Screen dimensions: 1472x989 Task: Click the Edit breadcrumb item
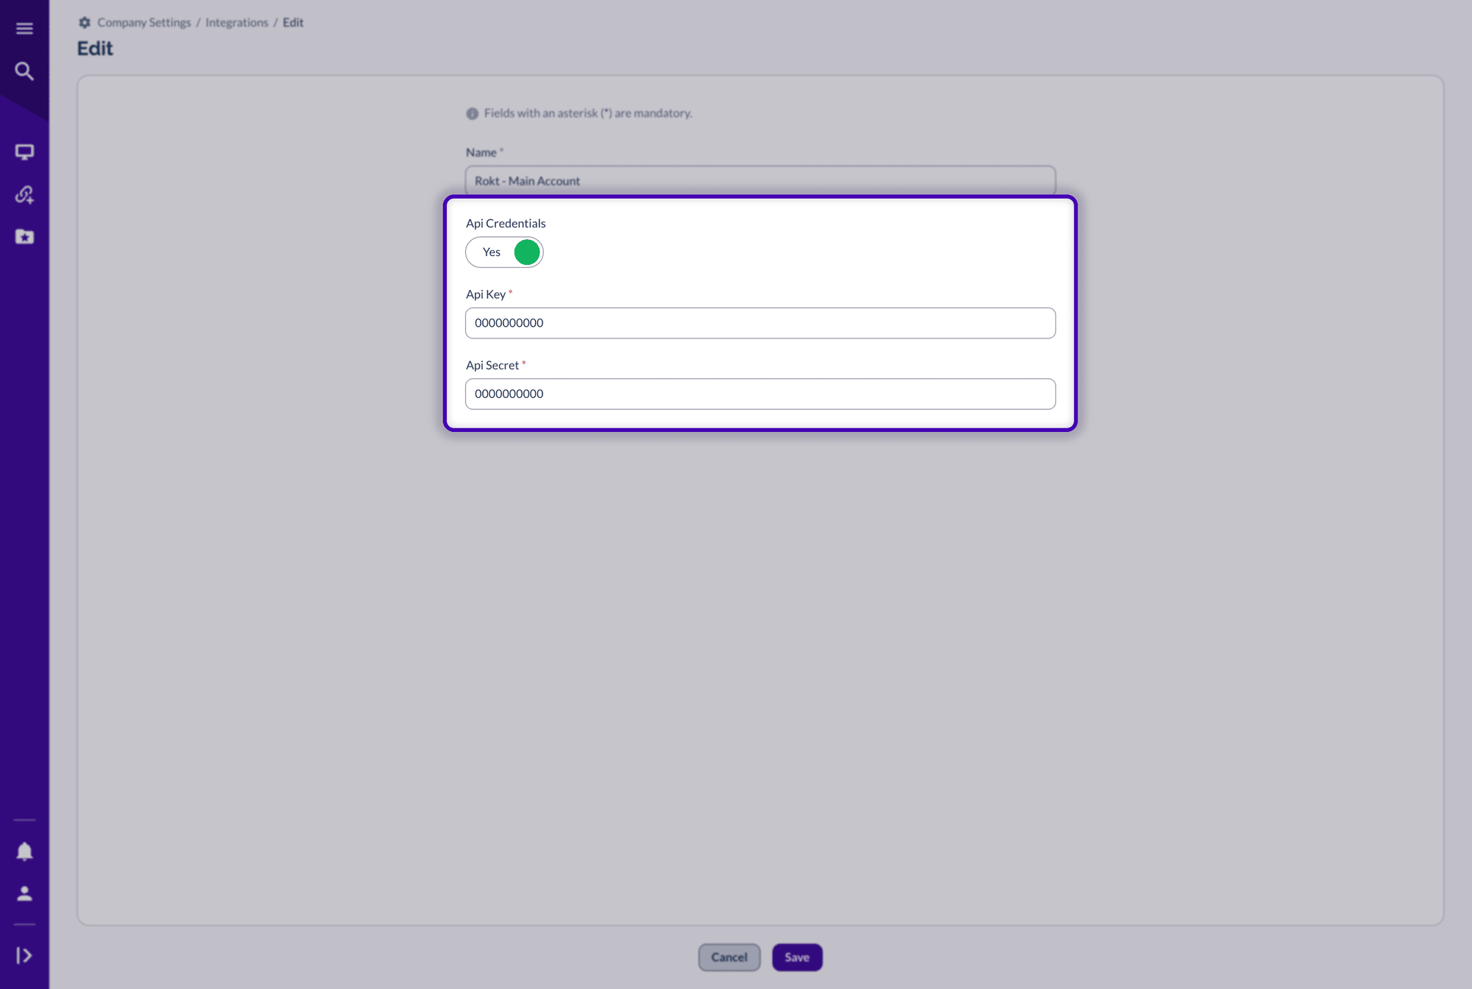coord(293,23)
